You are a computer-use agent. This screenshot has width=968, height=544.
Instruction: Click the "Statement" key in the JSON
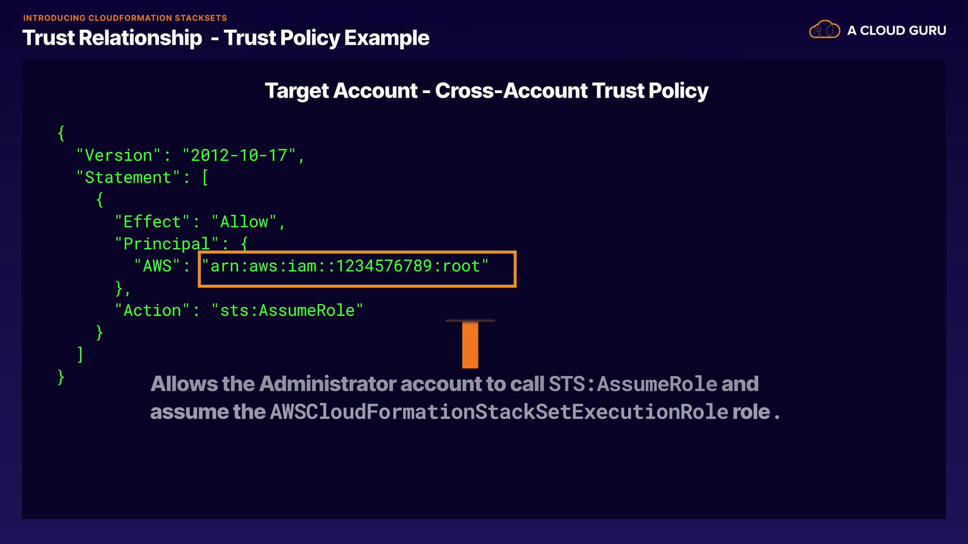(x=128, y=177)
